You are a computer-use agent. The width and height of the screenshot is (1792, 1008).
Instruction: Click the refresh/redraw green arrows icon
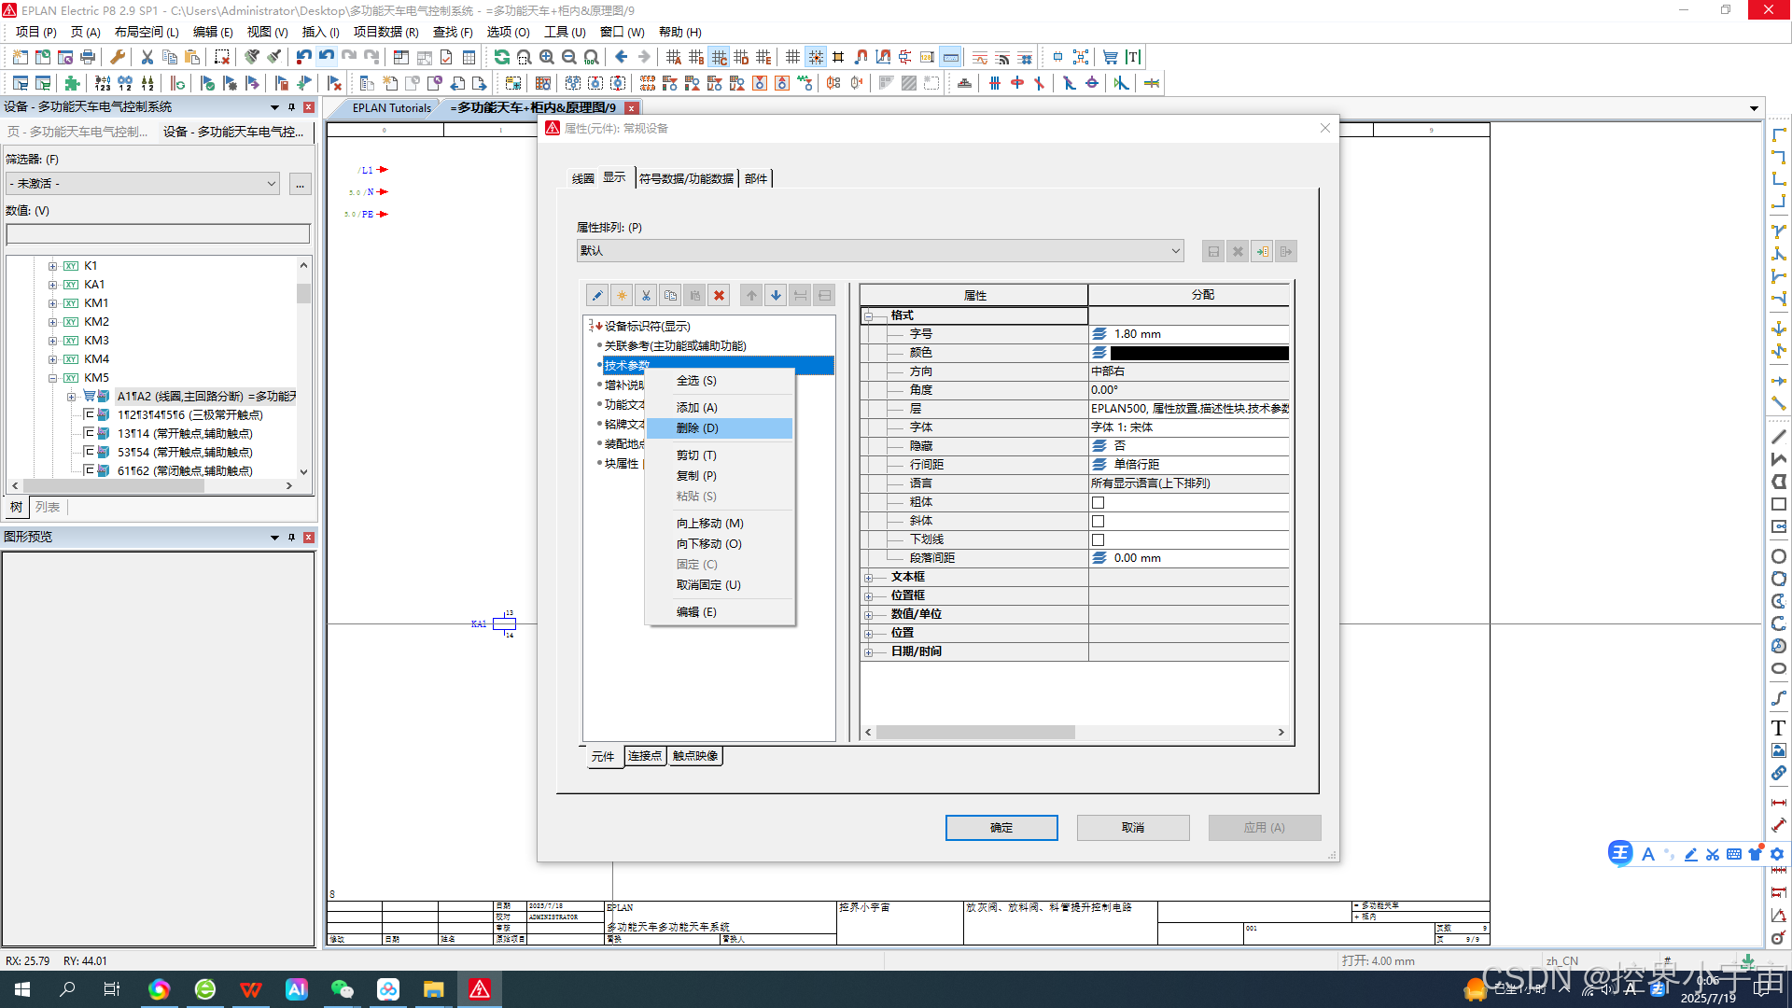pos(501,57)
